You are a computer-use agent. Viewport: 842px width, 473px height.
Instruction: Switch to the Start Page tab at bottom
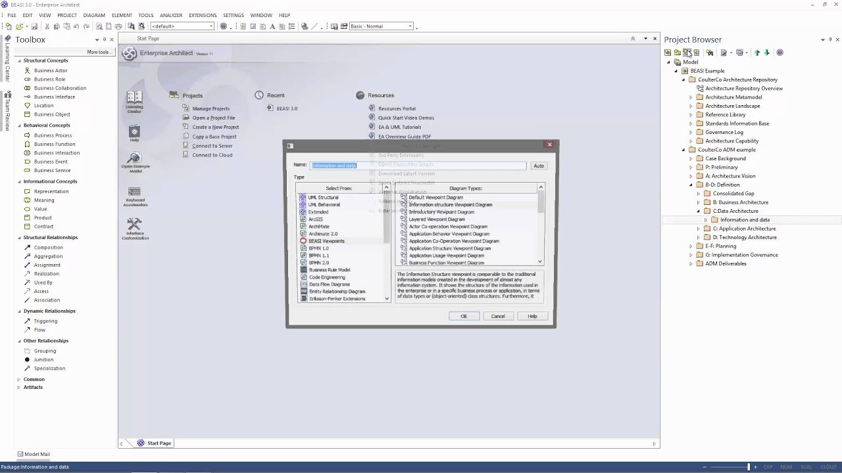click(x=155, y=443)
